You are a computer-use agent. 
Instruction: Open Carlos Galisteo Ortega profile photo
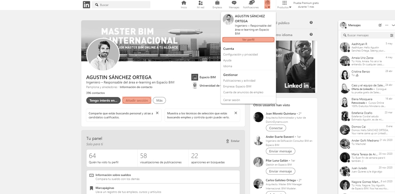(x=258, y=184)
